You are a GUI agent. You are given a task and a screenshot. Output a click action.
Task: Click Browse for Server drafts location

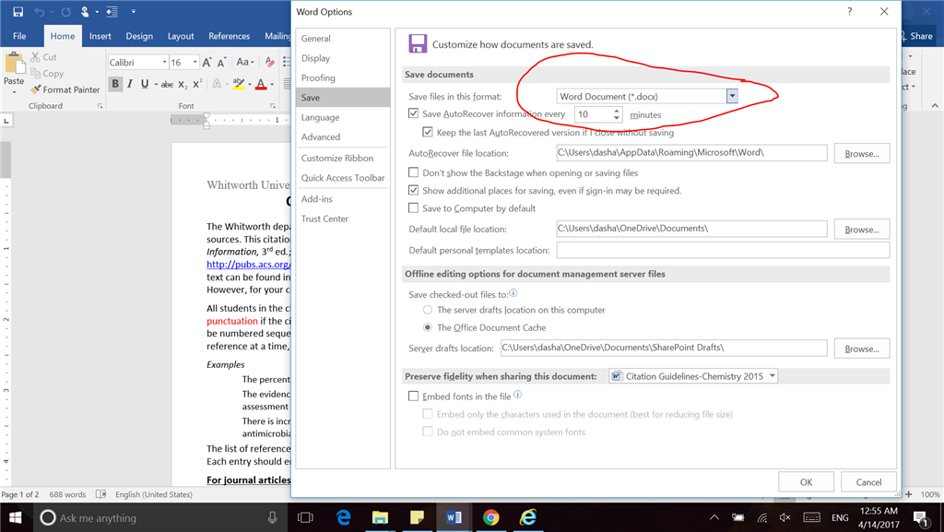(862, 349)
